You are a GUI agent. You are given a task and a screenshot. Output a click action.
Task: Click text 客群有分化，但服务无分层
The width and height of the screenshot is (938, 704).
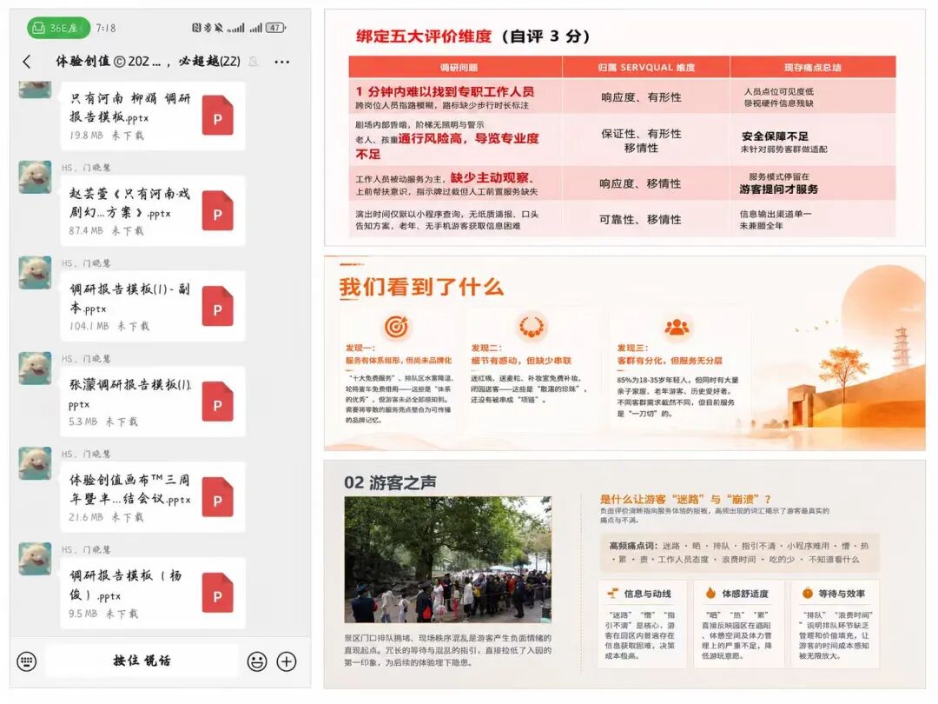[x=670, y=361]
